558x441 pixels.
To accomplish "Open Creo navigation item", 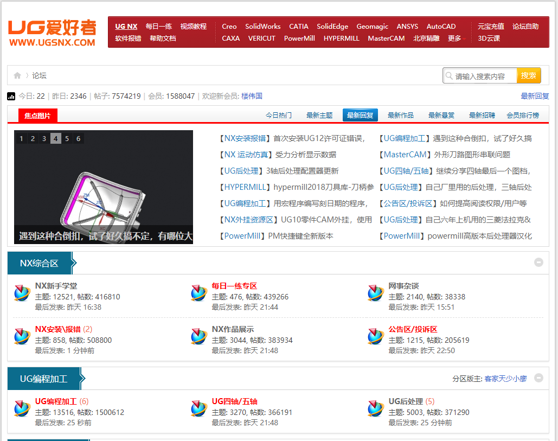I will (x=229, y=27).
